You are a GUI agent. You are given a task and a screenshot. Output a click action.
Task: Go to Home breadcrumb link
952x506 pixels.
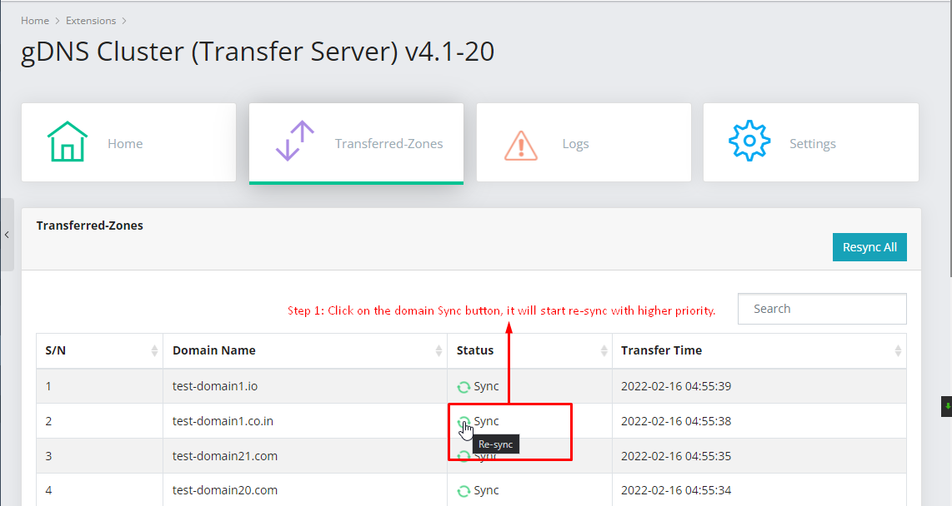[35, 21]
